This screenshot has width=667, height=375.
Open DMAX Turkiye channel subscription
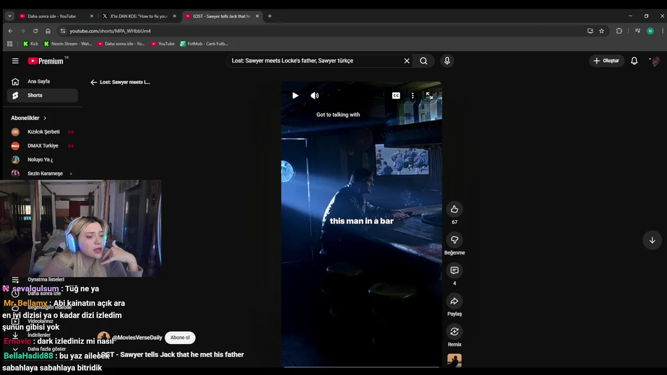[x=43, y=146]
